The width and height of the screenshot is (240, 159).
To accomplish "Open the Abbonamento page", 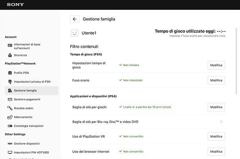I will pos(31,117).
